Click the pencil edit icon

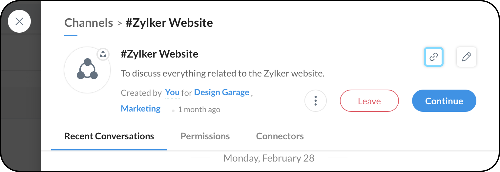(466, 57)
